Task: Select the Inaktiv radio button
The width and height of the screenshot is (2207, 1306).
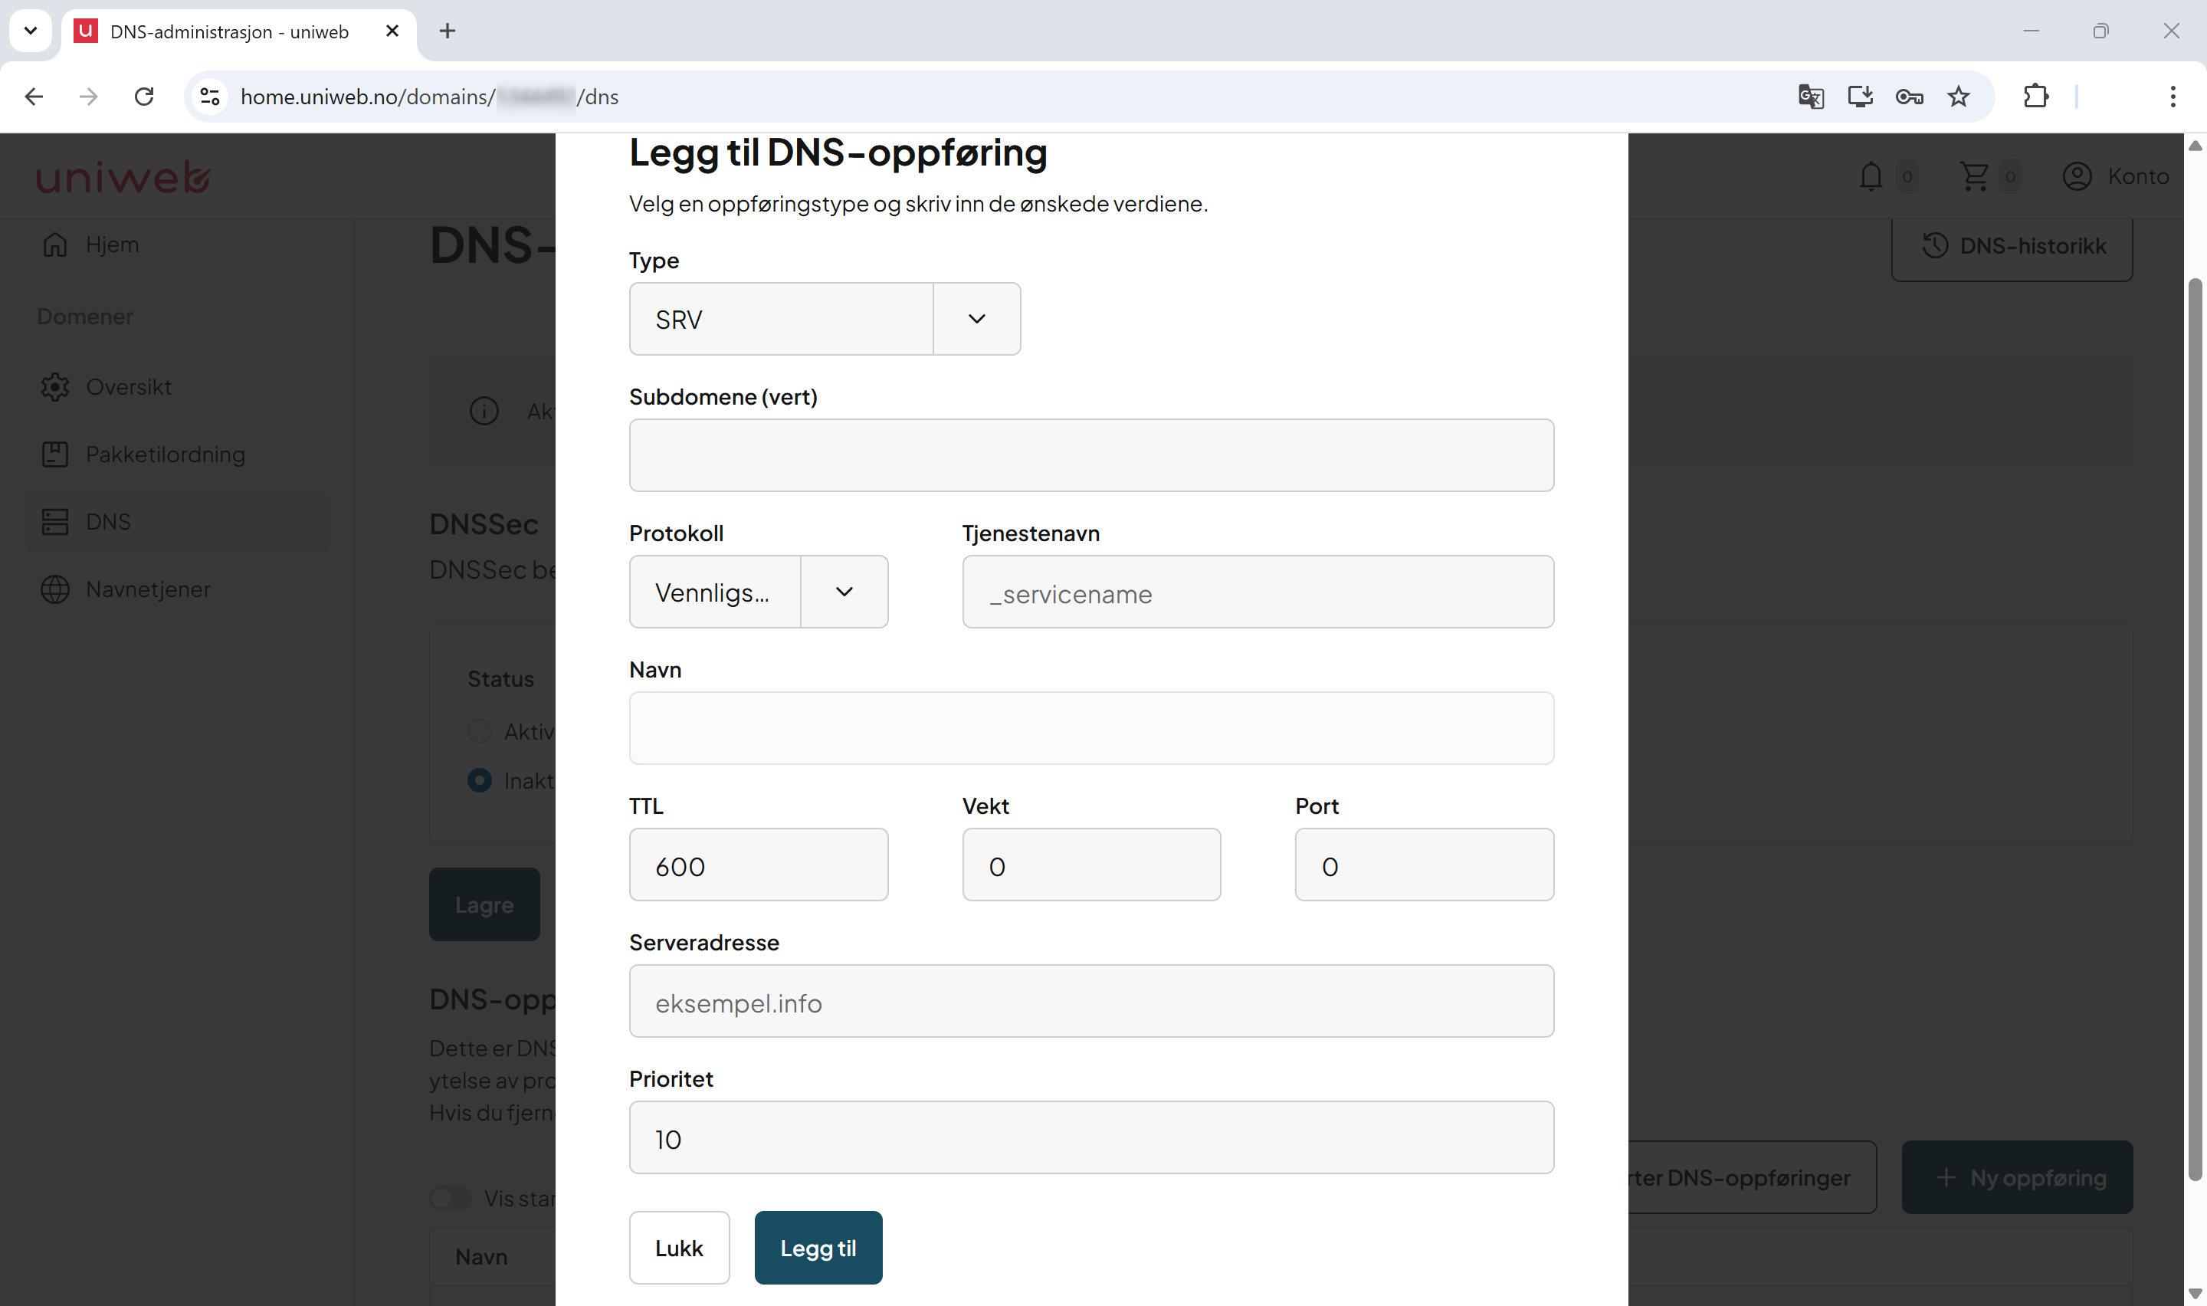Action: (x=480, y=779)
